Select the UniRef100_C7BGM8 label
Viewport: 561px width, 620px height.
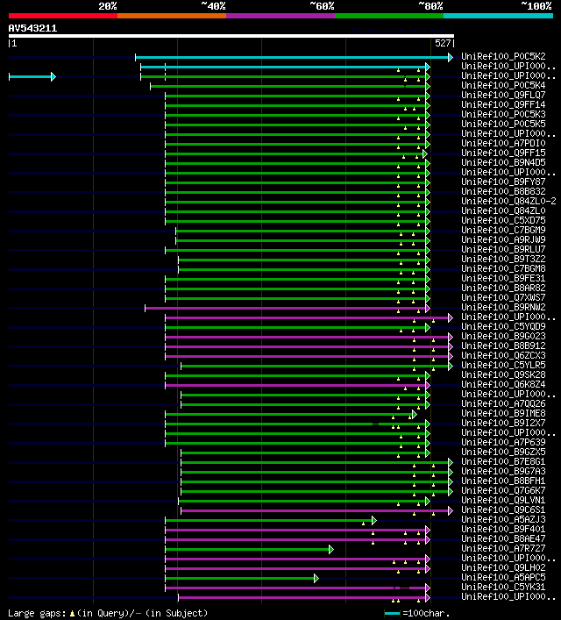click(x=503, y=268)
